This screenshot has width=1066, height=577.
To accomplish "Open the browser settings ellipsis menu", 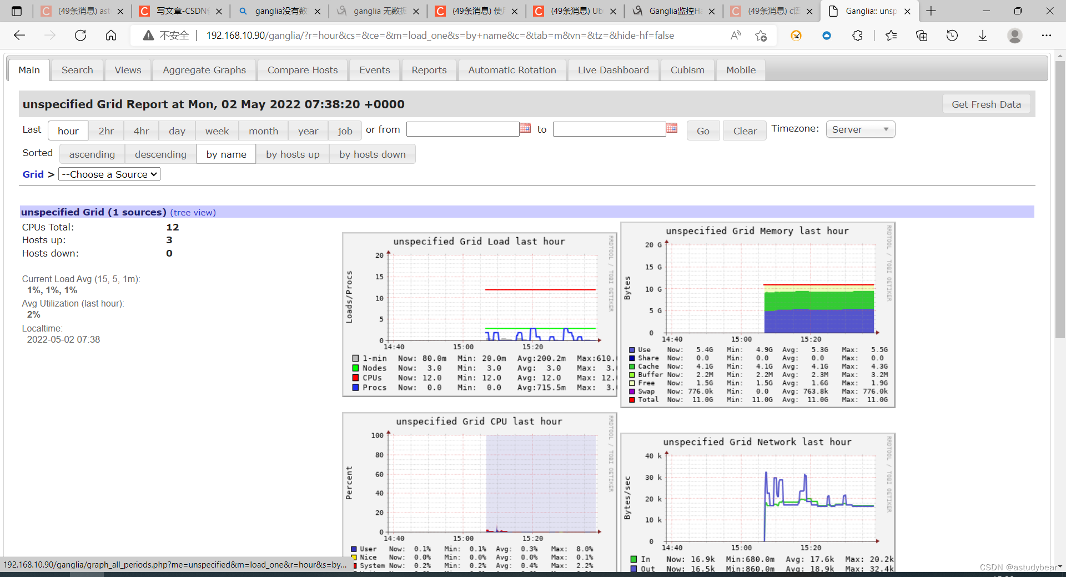I will (x=1047, y=36).
